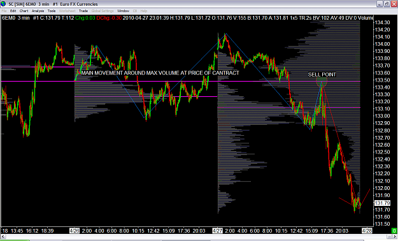Viewport: 398px width, 241px height.
Task: Restore down the chart window
Action: (387, 4)
